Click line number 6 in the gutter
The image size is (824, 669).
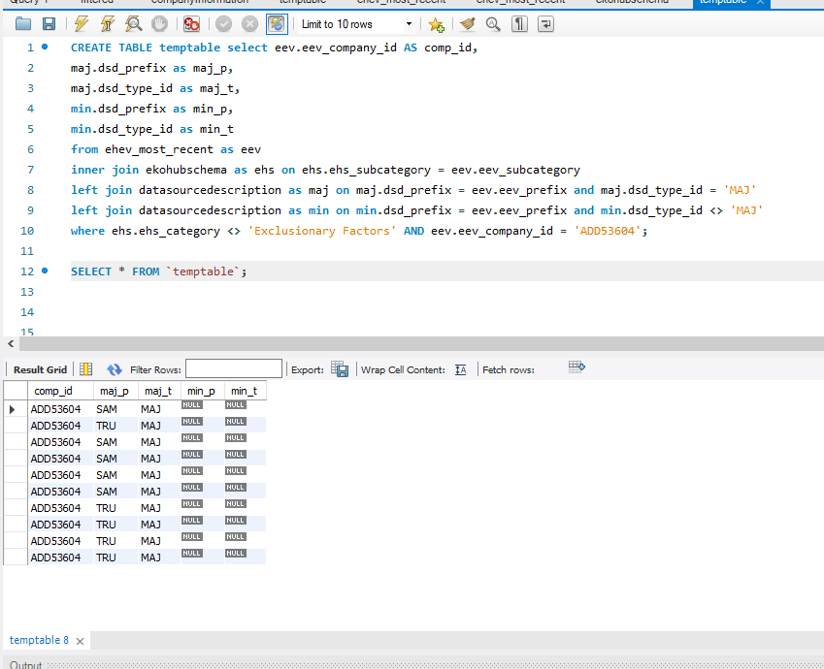pyautogui.click(x=30, y=149)
